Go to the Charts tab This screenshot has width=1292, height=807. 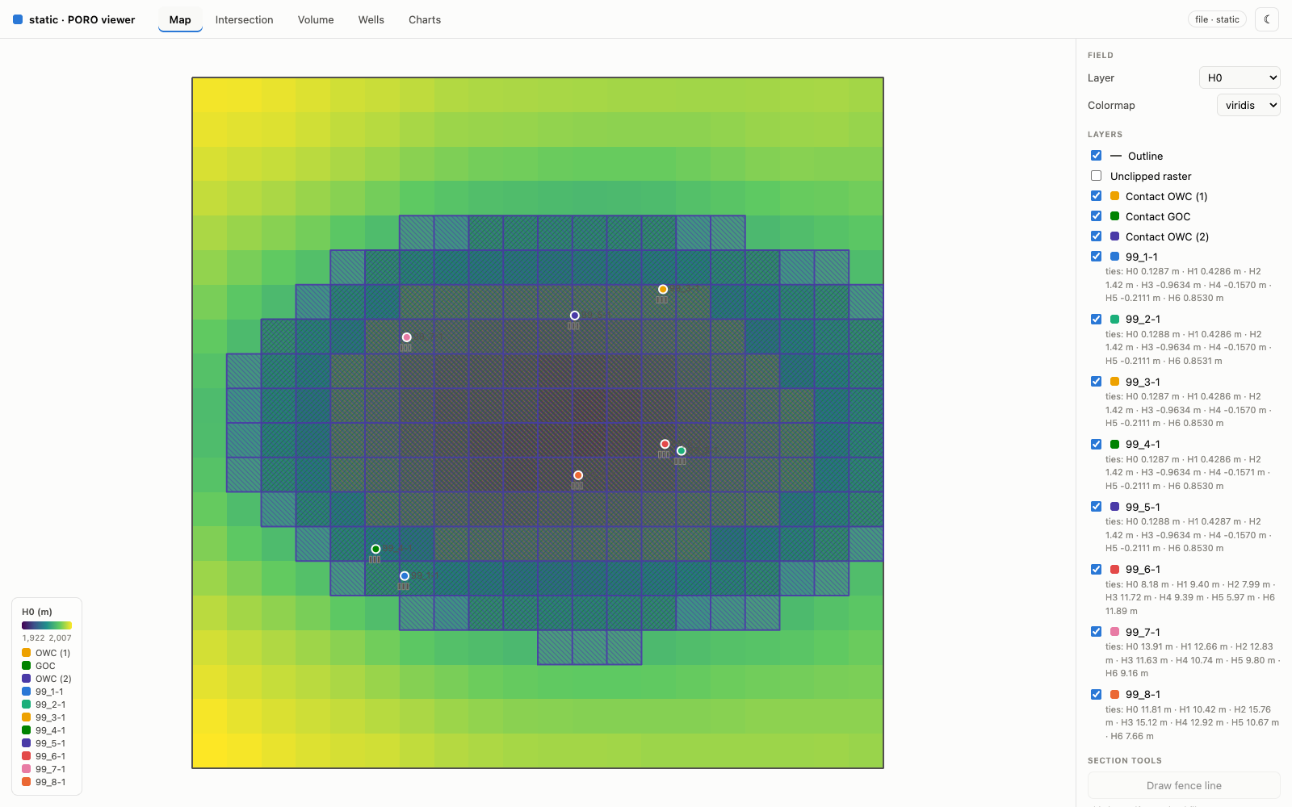pyautogui.click(x=425, y=19)
